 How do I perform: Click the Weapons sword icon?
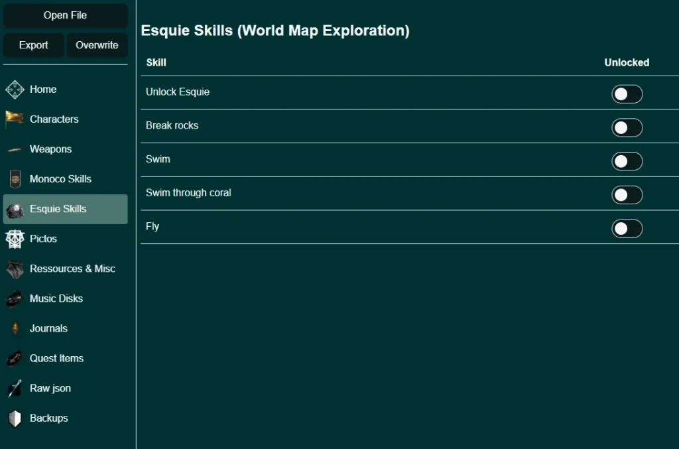(x=15, y=150)
